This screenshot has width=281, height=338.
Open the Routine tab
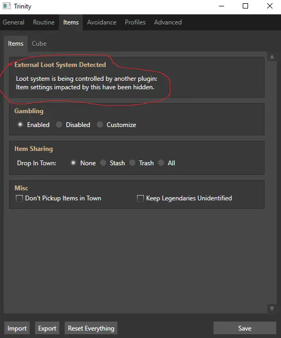pos(44,22)
